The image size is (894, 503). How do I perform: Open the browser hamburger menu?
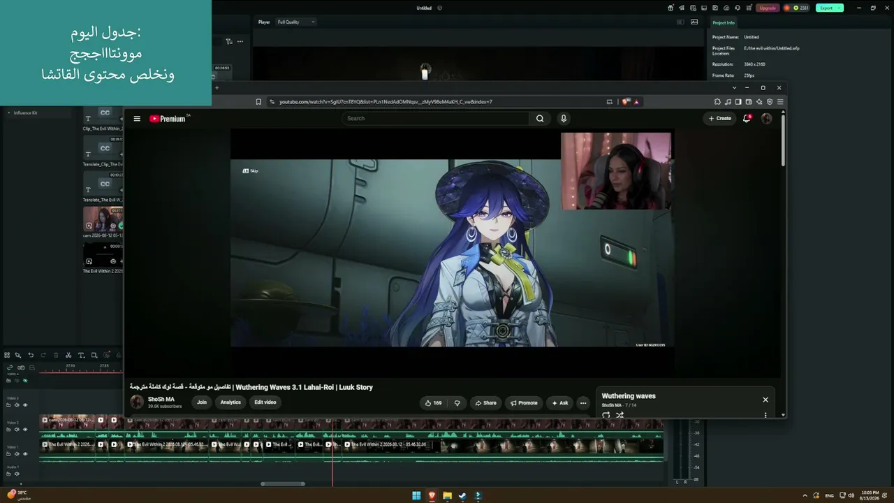click(x=780, y=102)
